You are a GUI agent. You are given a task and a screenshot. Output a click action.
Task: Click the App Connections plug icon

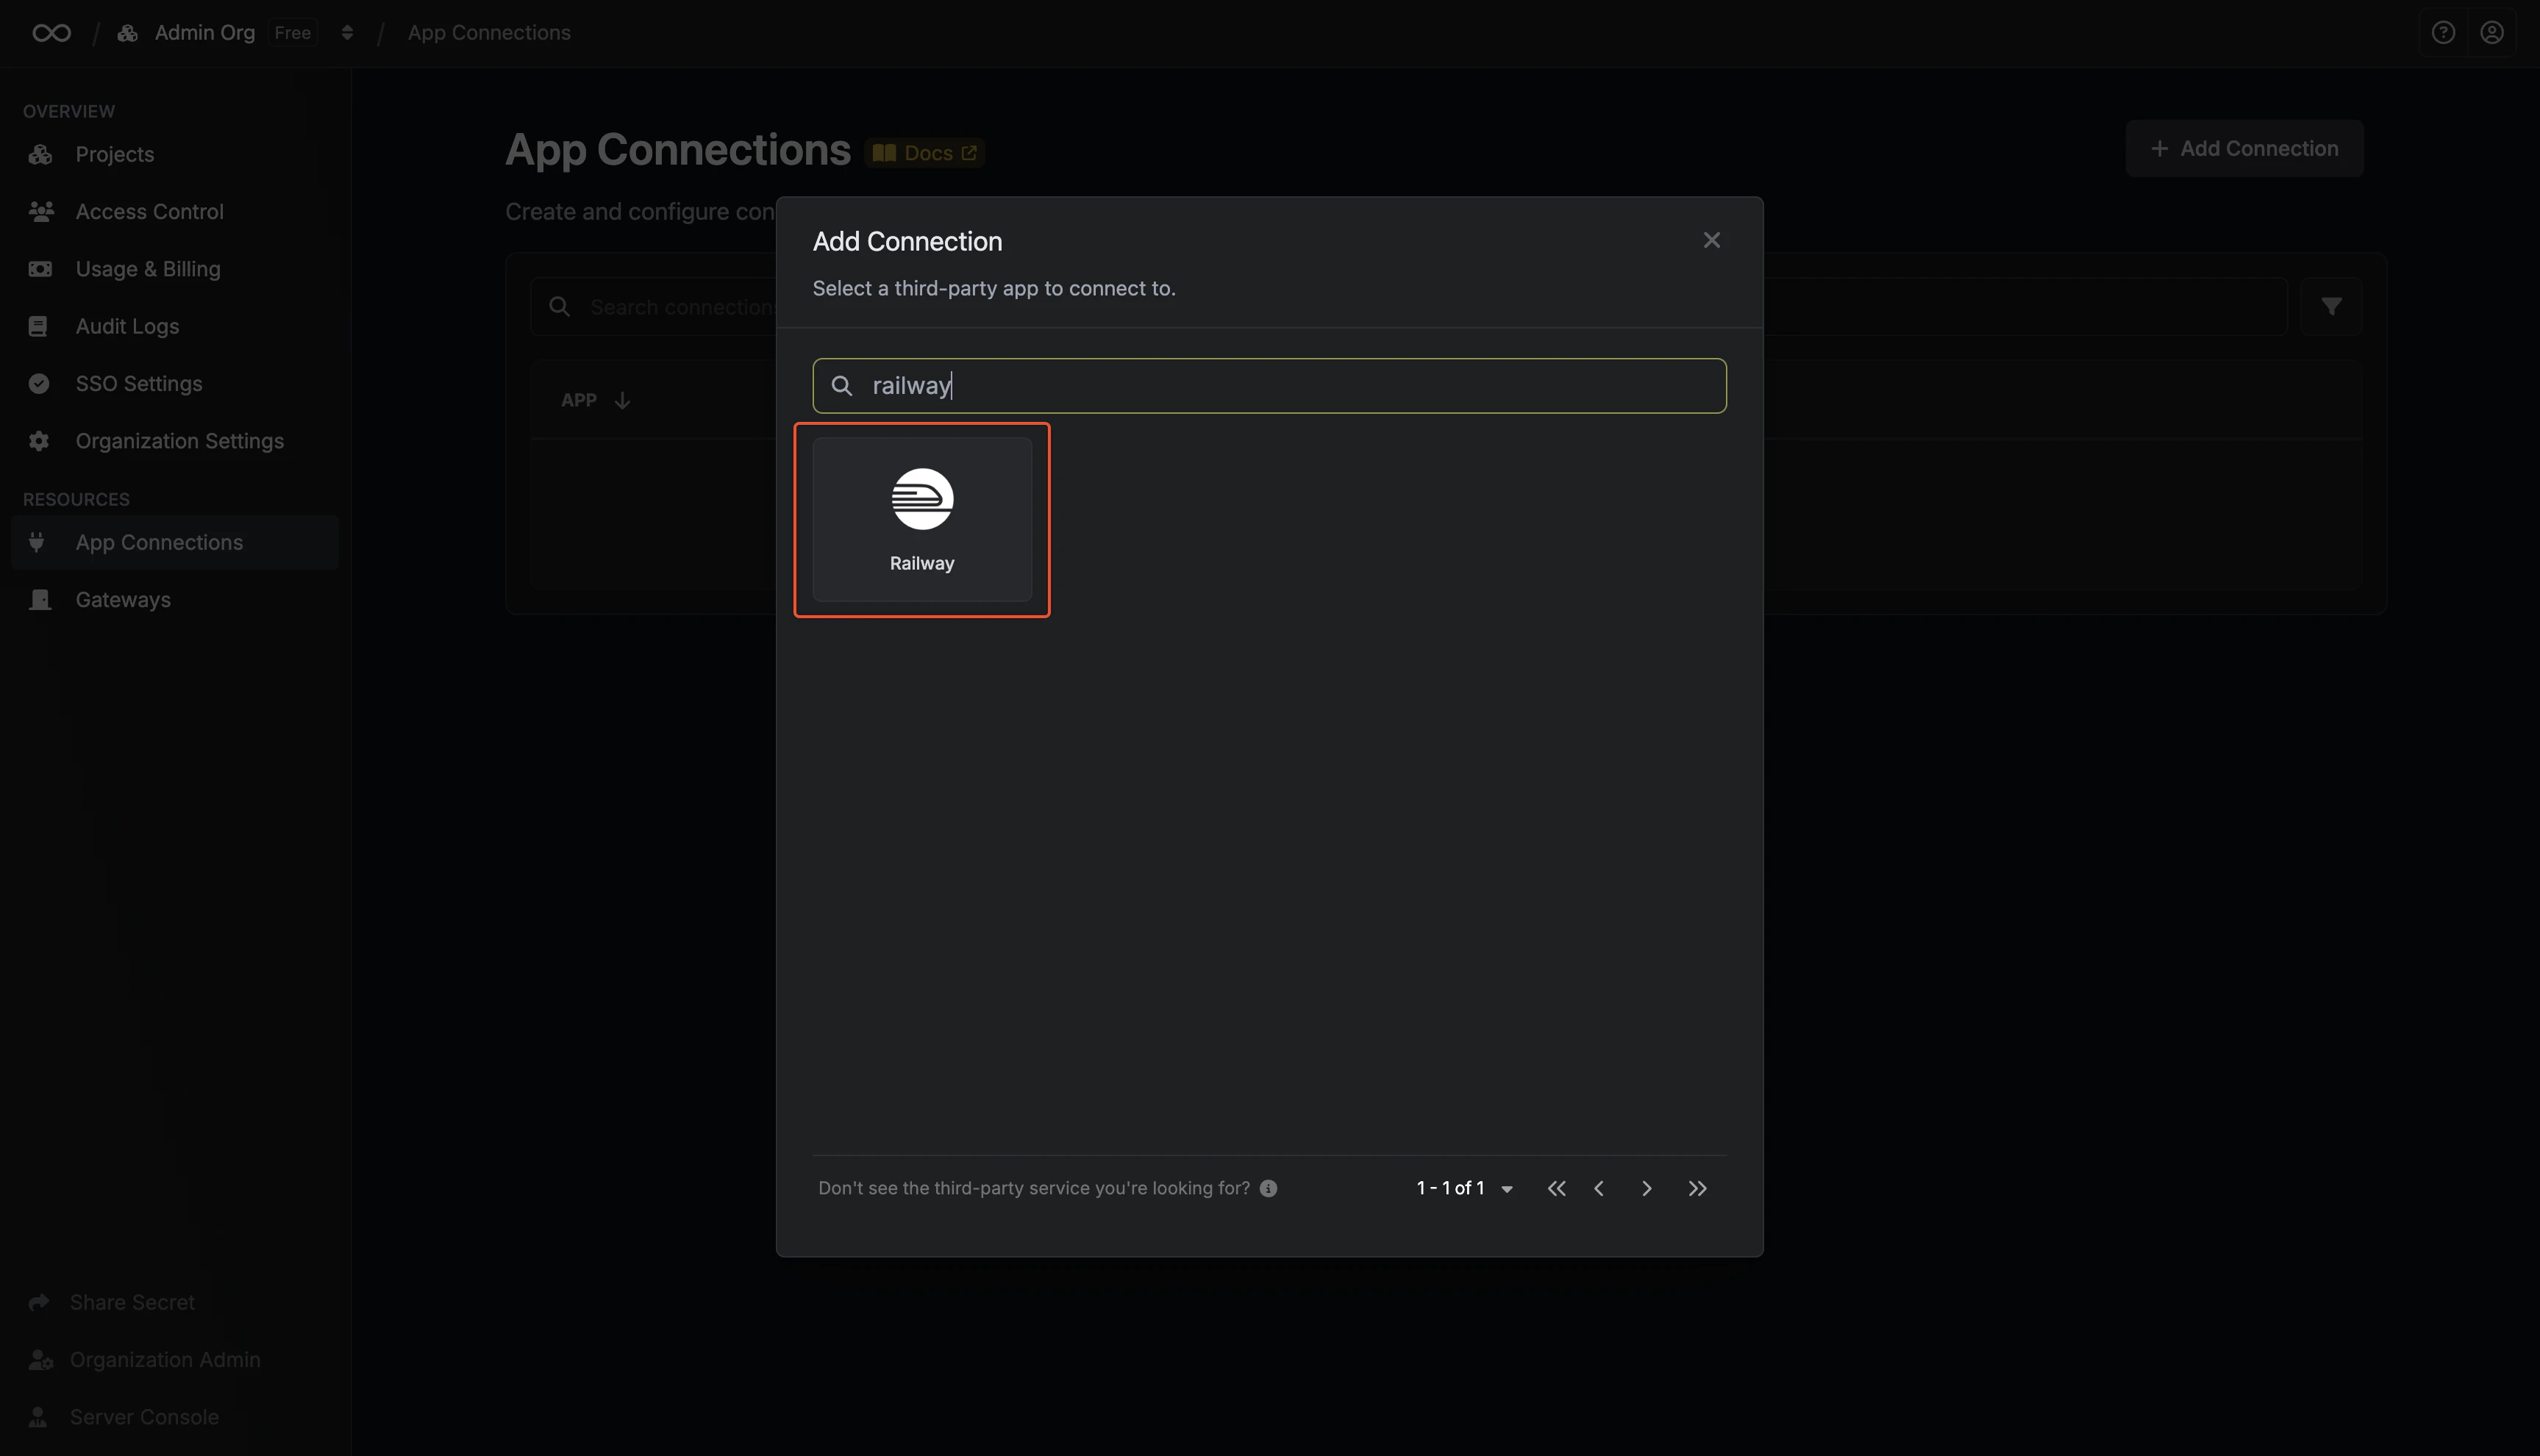coord(37,542)
